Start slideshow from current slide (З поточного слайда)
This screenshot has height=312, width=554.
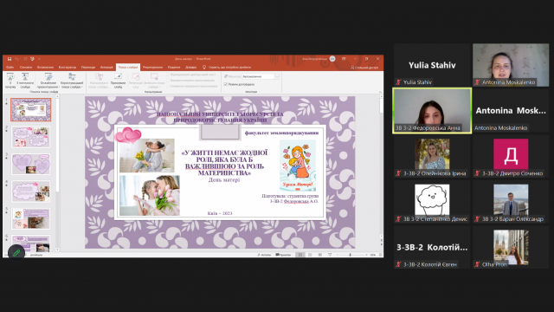pos(25,81)
